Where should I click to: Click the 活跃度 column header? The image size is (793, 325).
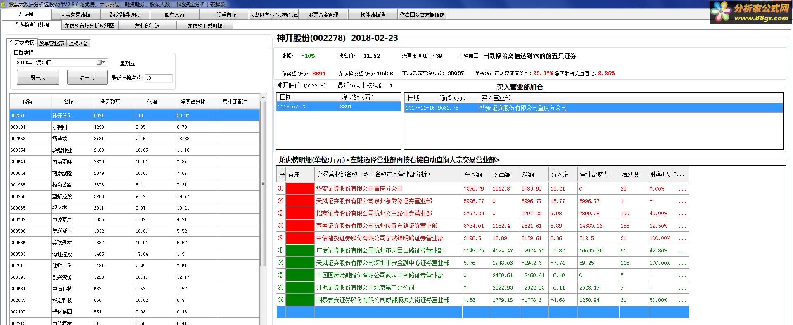pos(634,174)
